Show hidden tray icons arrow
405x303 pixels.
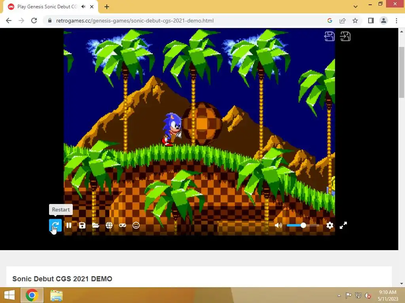click(x=339, y=296)
